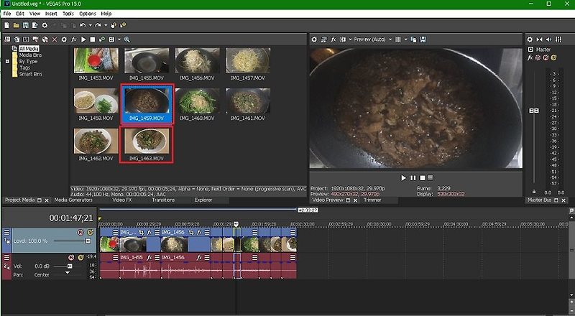Open Video Preview properties gear icon
Viewport: 575px width, 316px height.
pos(314,39)
